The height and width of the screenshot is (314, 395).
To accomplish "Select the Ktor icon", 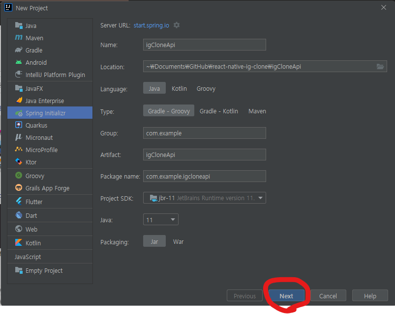I will pyautogui.click(x=19, y=161).
